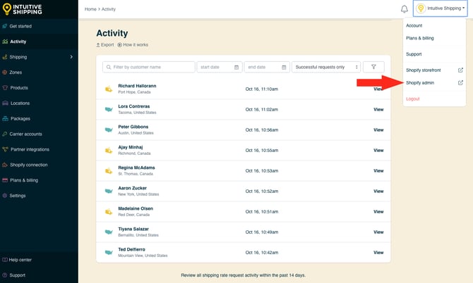The height and width of the screenshot is (283, 473).
Task: Click the US map icon for Ted Delfierro
Action: coord(109,253)
